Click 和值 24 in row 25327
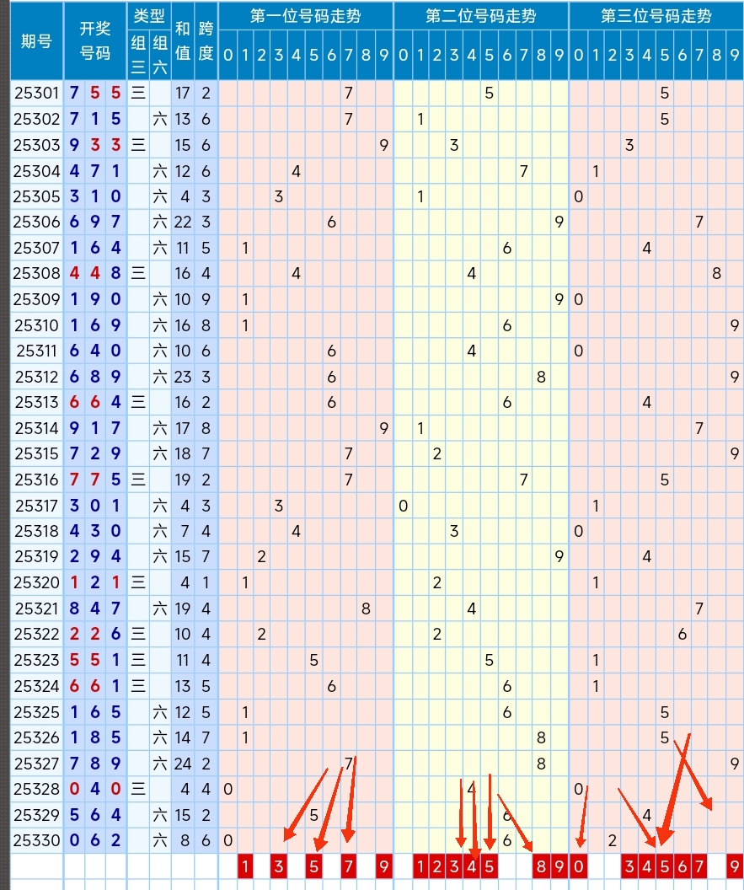Image resolution: width=744 pixels, height=890 pixels. 183,764
